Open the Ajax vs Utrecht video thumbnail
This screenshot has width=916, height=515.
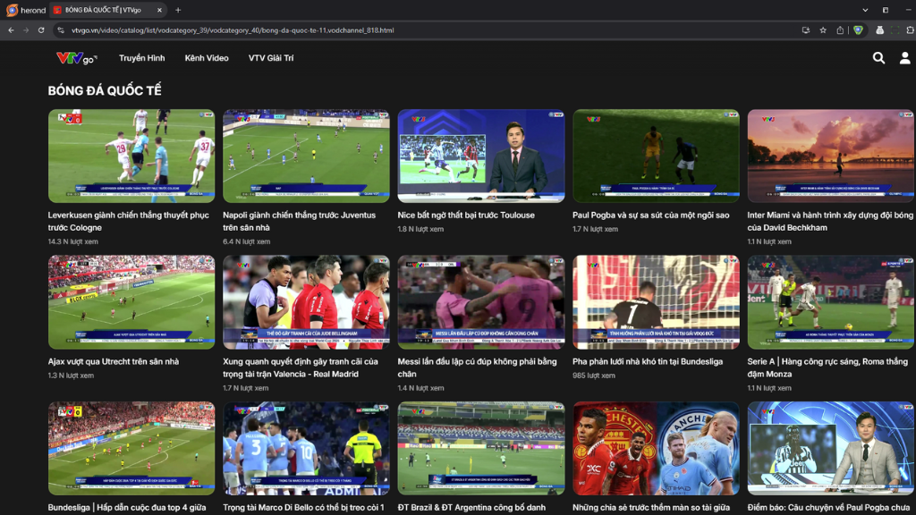pyautogui.click(x=131, y=302)
